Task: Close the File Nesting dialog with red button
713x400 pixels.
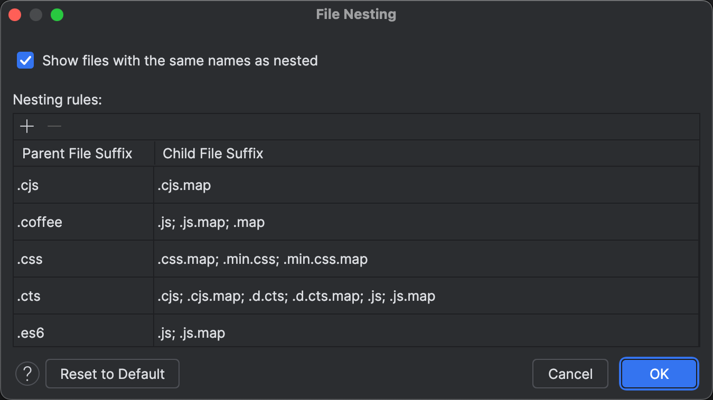Action: click(15, 15)
